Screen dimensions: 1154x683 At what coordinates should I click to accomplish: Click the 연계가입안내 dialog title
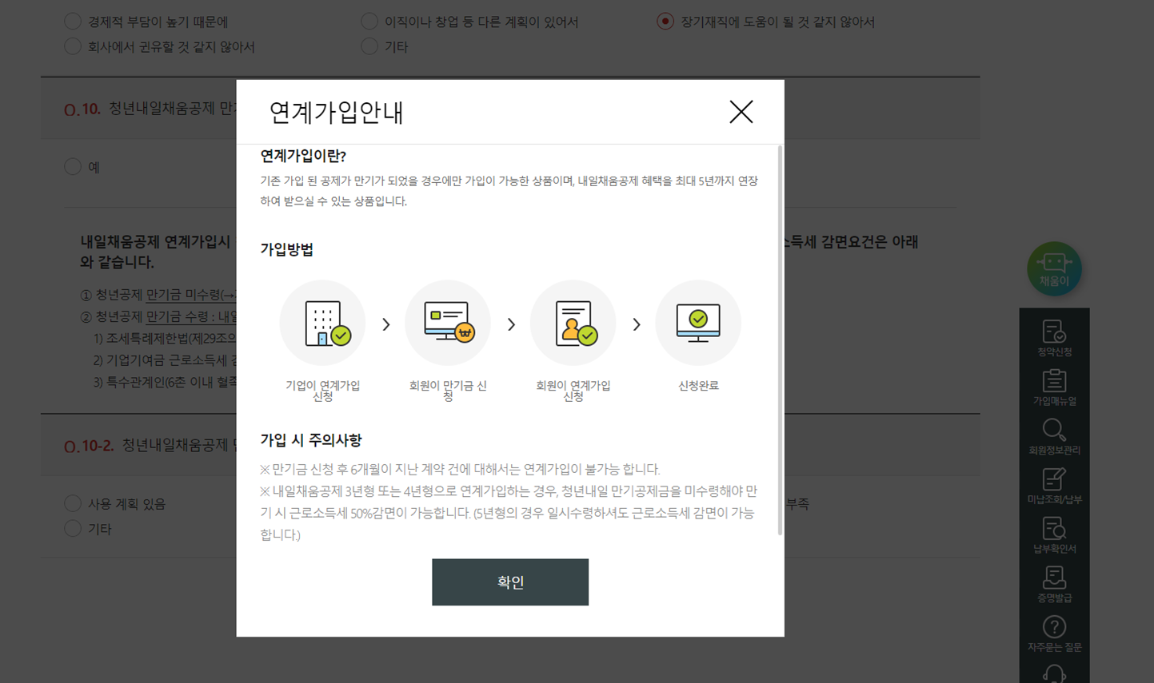336,113
